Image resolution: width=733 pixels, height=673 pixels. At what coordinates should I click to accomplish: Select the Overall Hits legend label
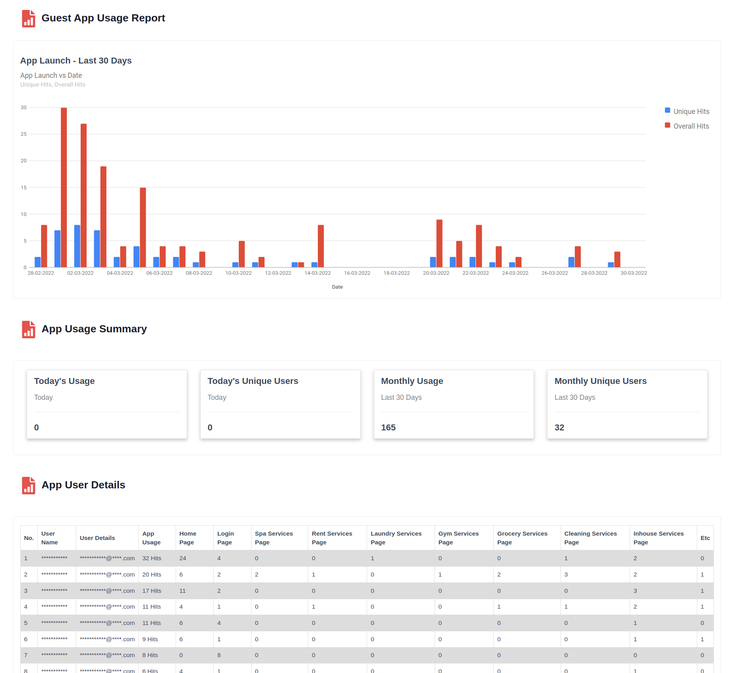click(691, 126)
